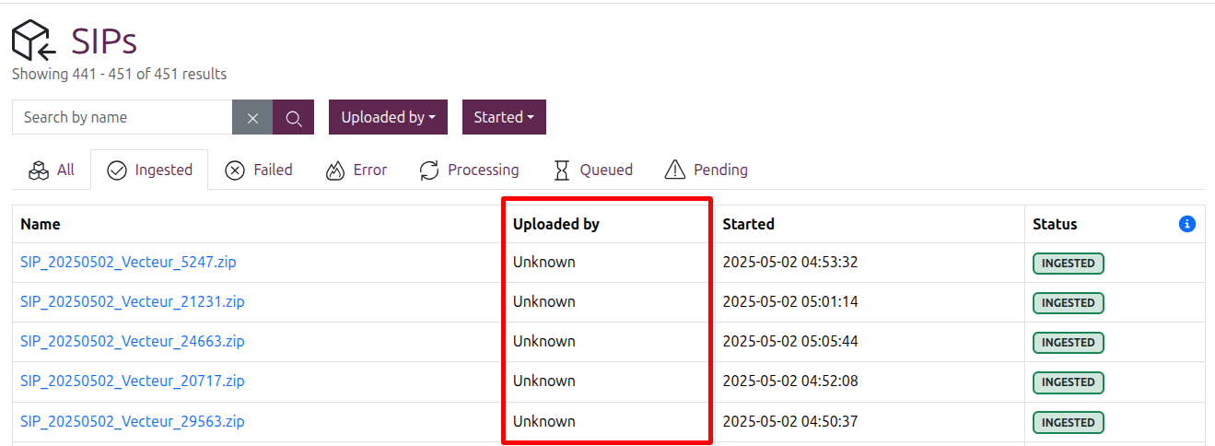Open the Error tab
Screen dimensions: 1215x446
356,170
